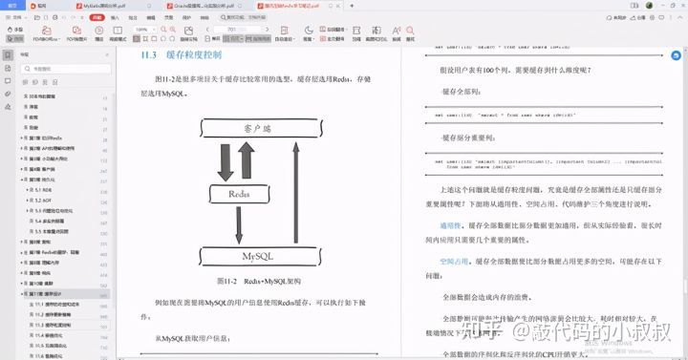Select the hand tool
This screenshot has height=360, width=688.
(x=15, y=30)
